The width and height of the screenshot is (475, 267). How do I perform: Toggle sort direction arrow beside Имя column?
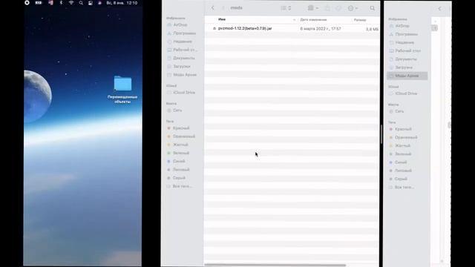[294, 20]
